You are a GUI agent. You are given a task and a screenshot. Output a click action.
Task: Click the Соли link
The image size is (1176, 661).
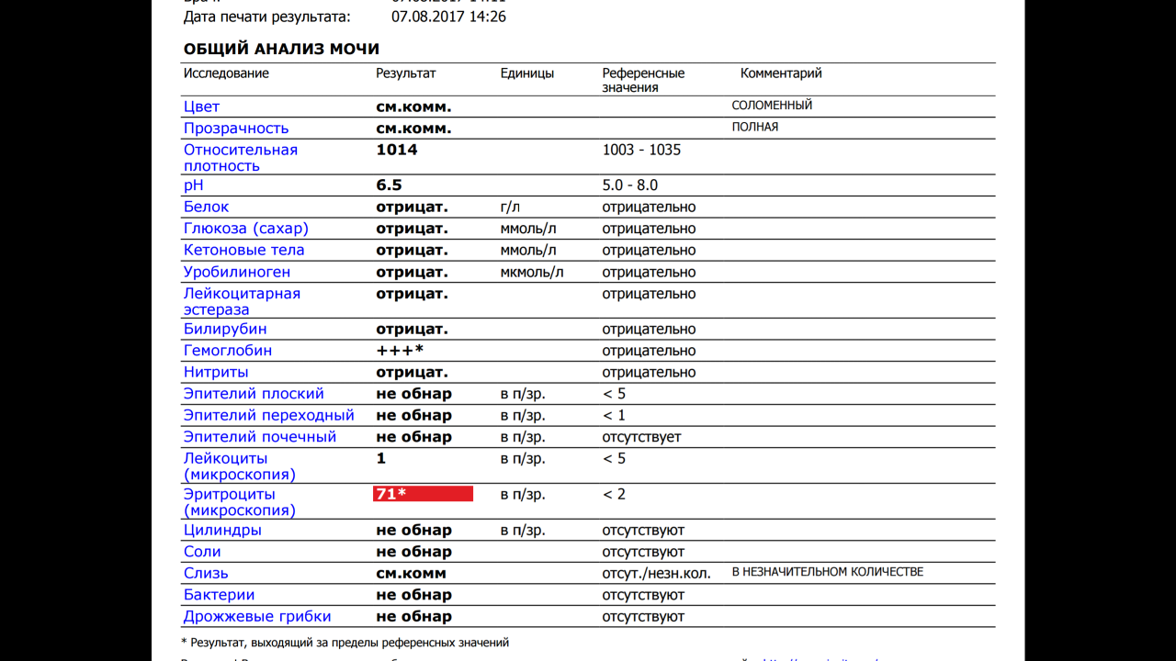[x=202, y=552]
